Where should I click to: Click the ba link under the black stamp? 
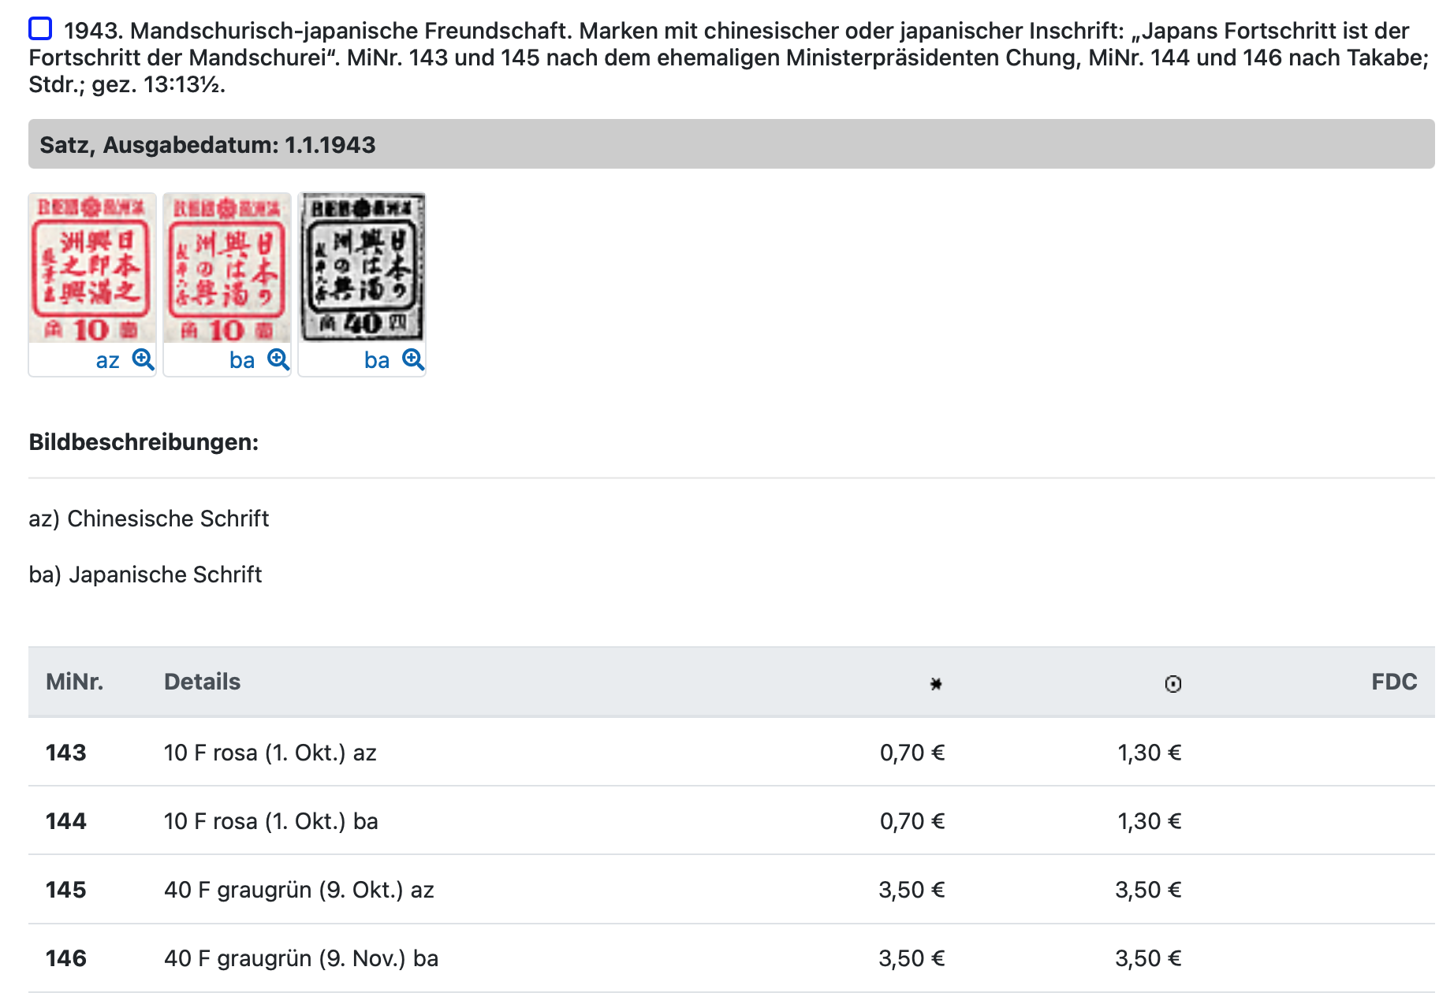click(377, 361)
